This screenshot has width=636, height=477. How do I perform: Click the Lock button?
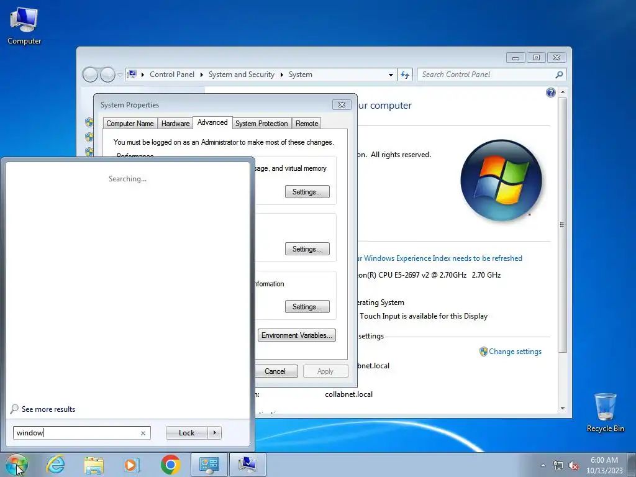[186, 433]
